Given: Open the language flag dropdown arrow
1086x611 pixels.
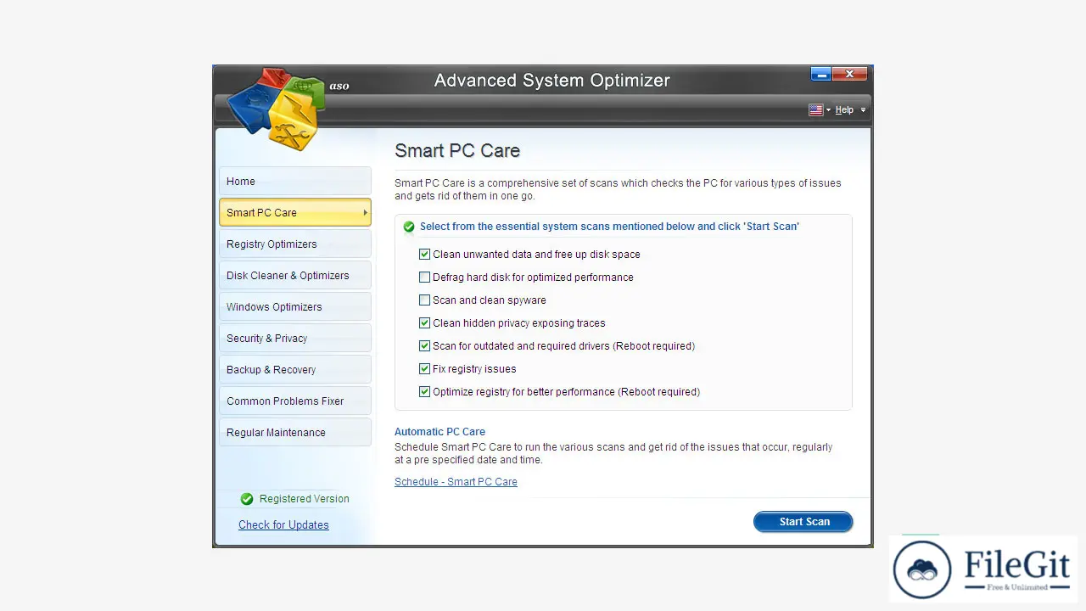Looking at the screenshot, I should point(828,110).
